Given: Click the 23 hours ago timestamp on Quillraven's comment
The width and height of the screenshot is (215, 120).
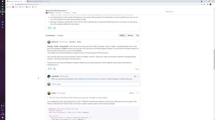Looking at the screenshot, I should 63,42.
